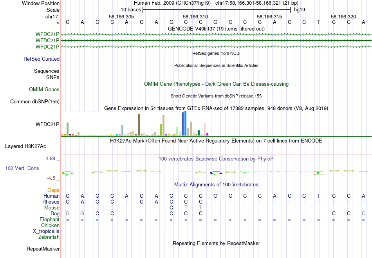Click the tallest blue bar in GTEx chart
372x258 pixels.
pos(186,123)
